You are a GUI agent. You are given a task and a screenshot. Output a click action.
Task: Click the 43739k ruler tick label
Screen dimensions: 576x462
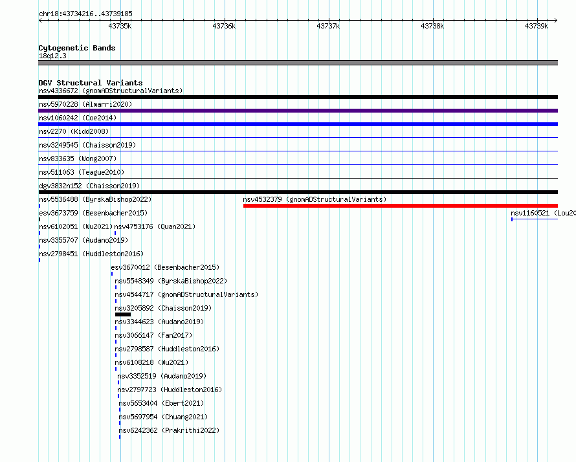point(537,26)
